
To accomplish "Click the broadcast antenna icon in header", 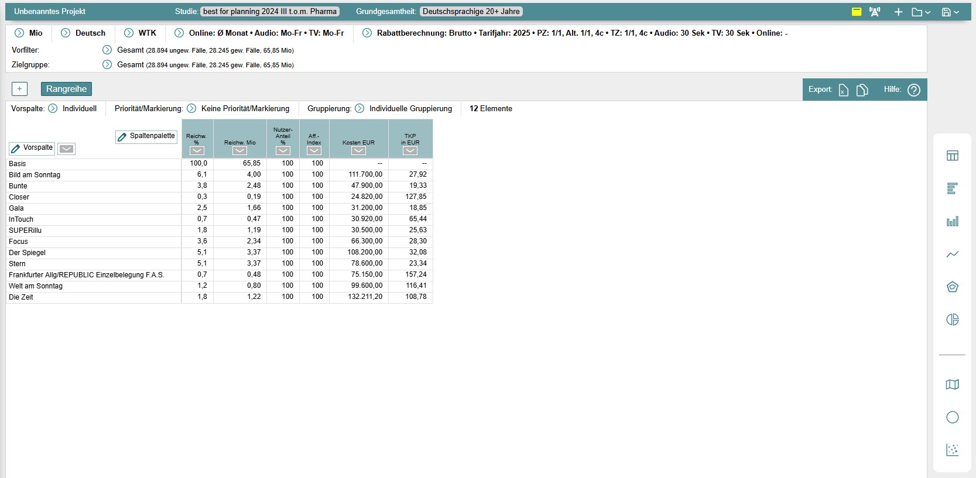I will pos(875,12).
